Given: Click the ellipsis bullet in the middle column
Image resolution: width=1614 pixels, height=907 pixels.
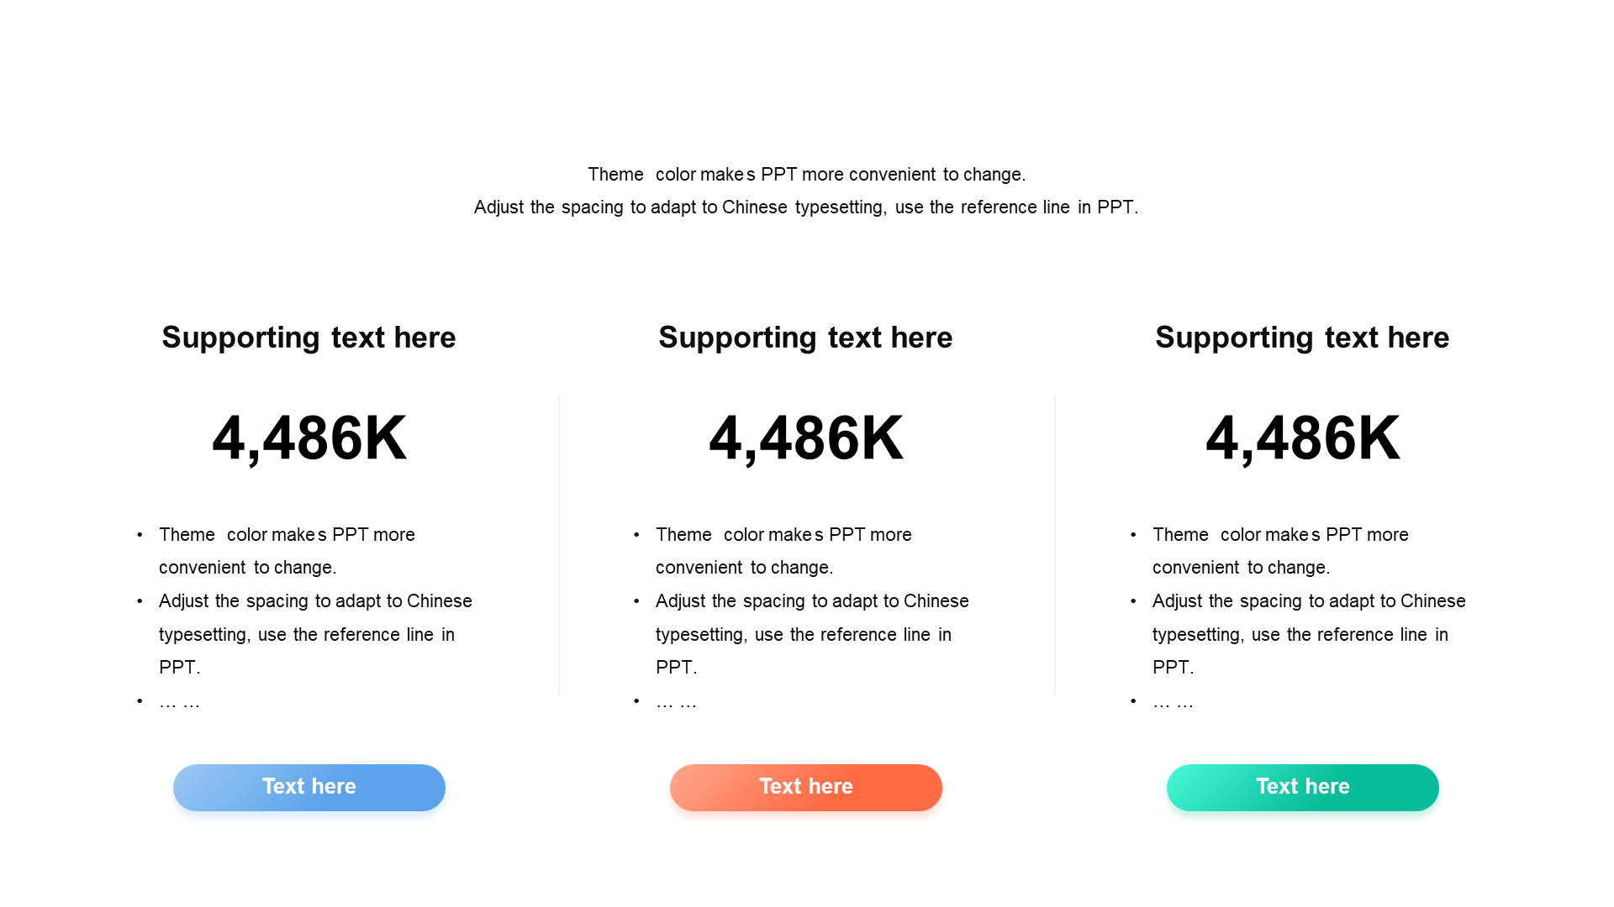Looking at the screenshot, I should tap(676, 703).
